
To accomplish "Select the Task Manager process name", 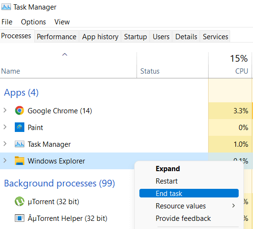I will tap(49, 144).
